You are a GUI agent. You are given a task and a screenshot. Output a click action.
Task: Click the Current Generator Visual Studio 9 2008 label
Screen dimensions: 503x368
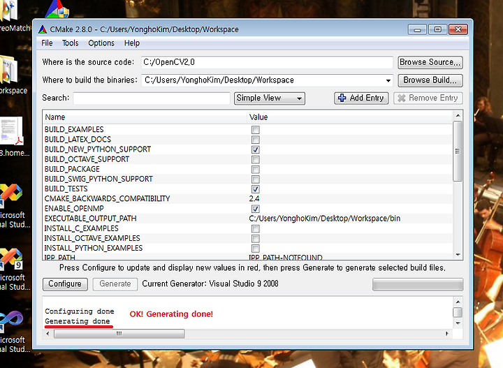(x=210, y=284)
